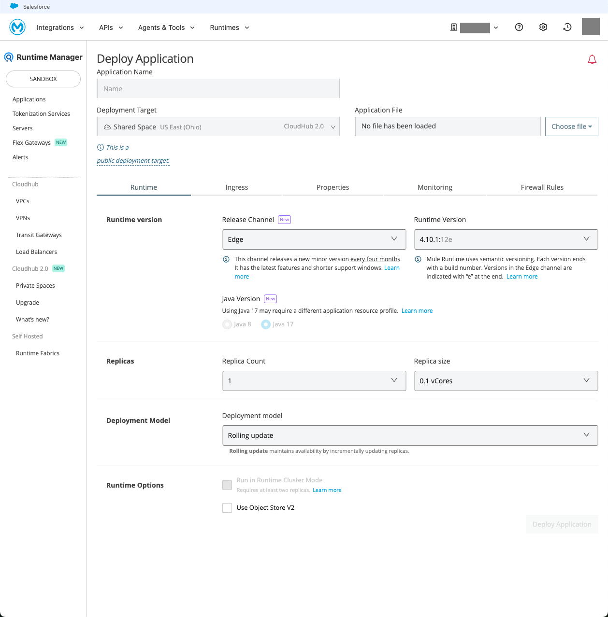The width and height of the screenshot is (608, 617).
Task: Click the No file has been loaded field
Action: coord(448,126)
